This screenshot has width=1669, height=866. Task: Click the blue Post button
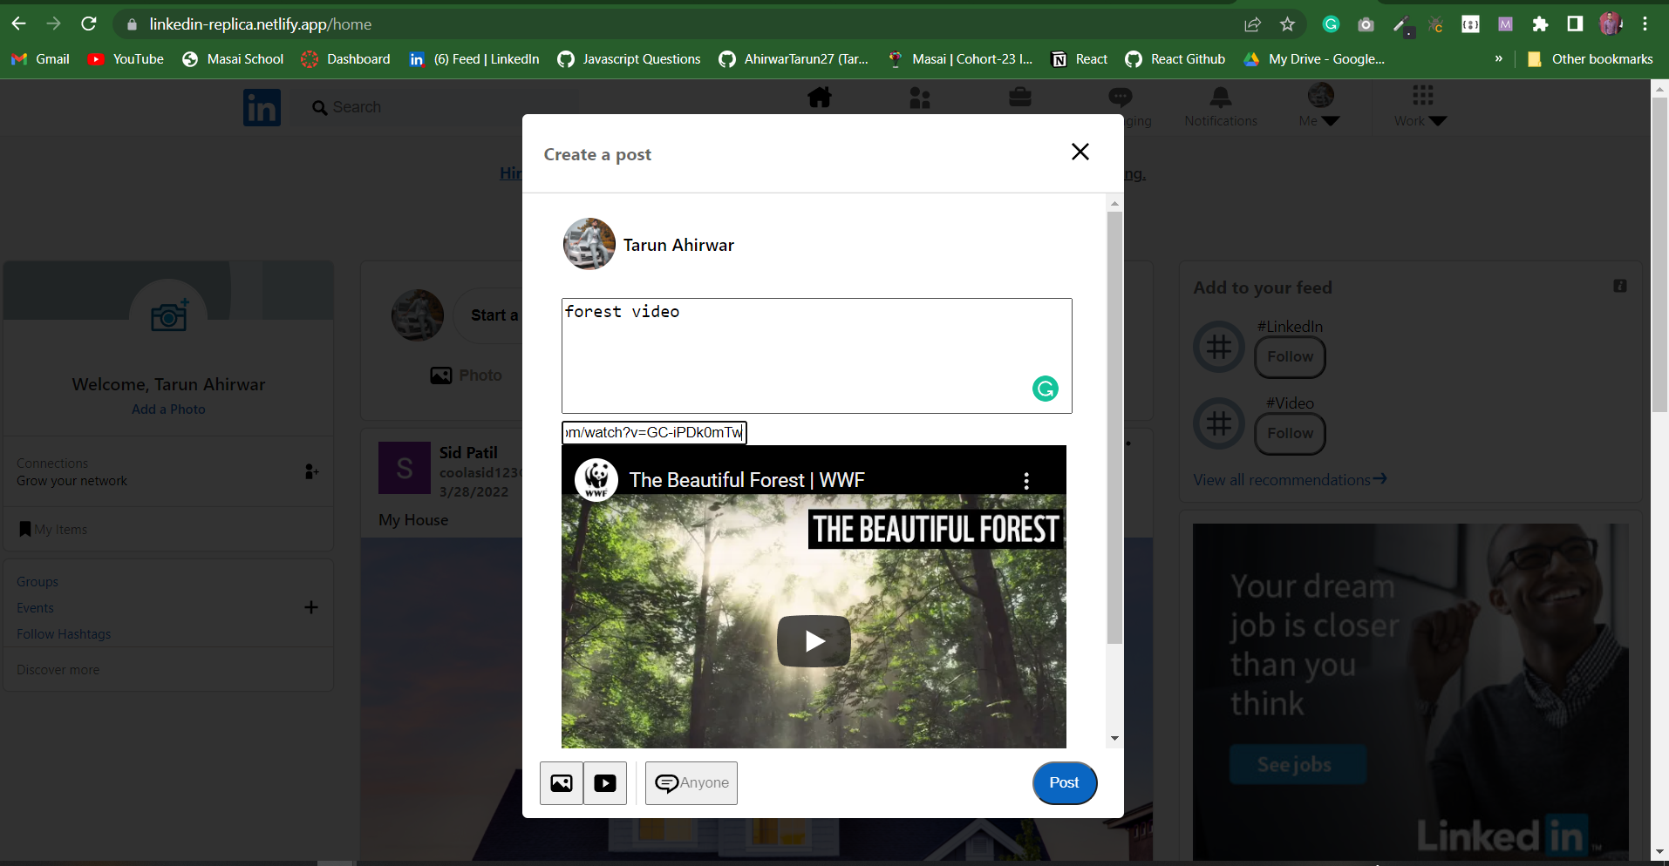point(1064,782)
